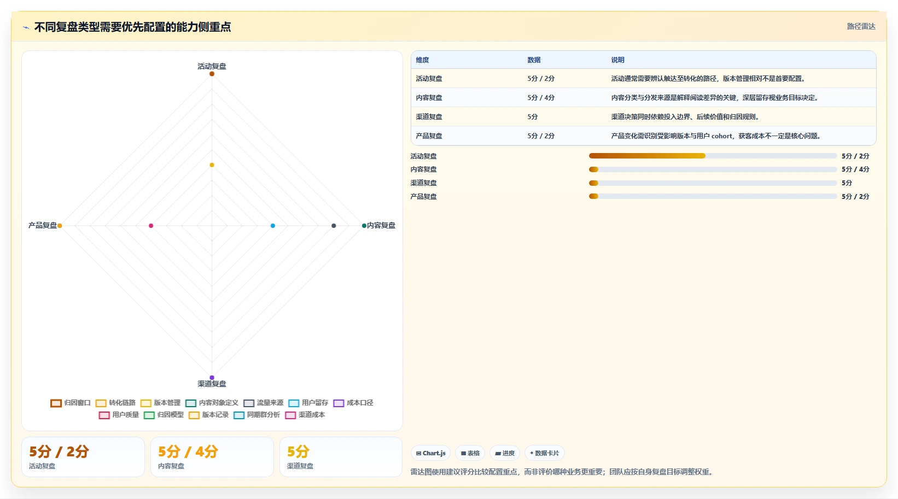Click the 说明 table column header
898x499 pixels.
coord(617,60)
